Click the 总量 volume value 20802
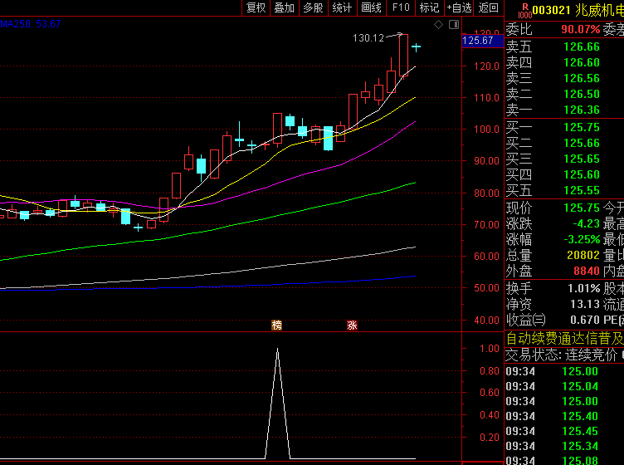Screen dimensions: 624x465 click(x=583, y=255)
